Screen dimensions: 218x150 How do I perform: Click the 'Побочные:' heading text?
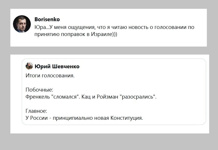pyautogui.click(x=39, y=90)
